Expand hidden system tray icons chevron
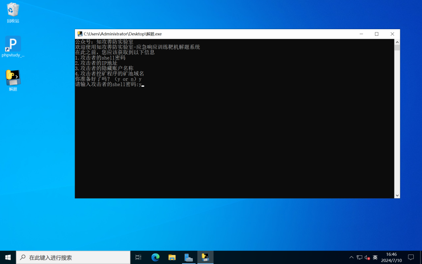The width and height of the screenshot is (422, 264). tap(352, 257)
